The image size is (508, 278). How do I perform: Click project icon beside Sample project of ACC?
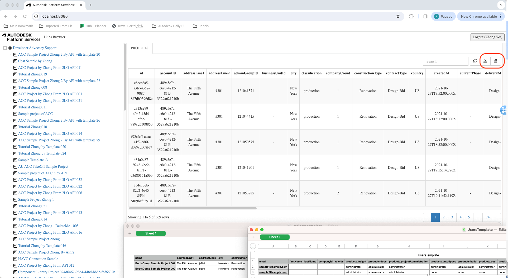click(x=15, y=114)
